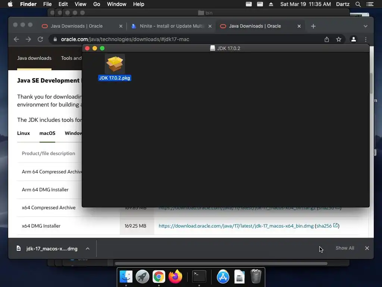Click the eject icon in the menu bar
Image resolution: width=382 pixels, height=287 pixels.
[x=271, y=4]
